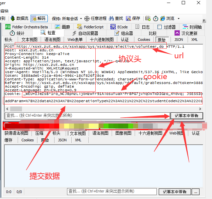Screen dimensions: 212x199
Task: Select response JSON tab
Action: [62, 140]
